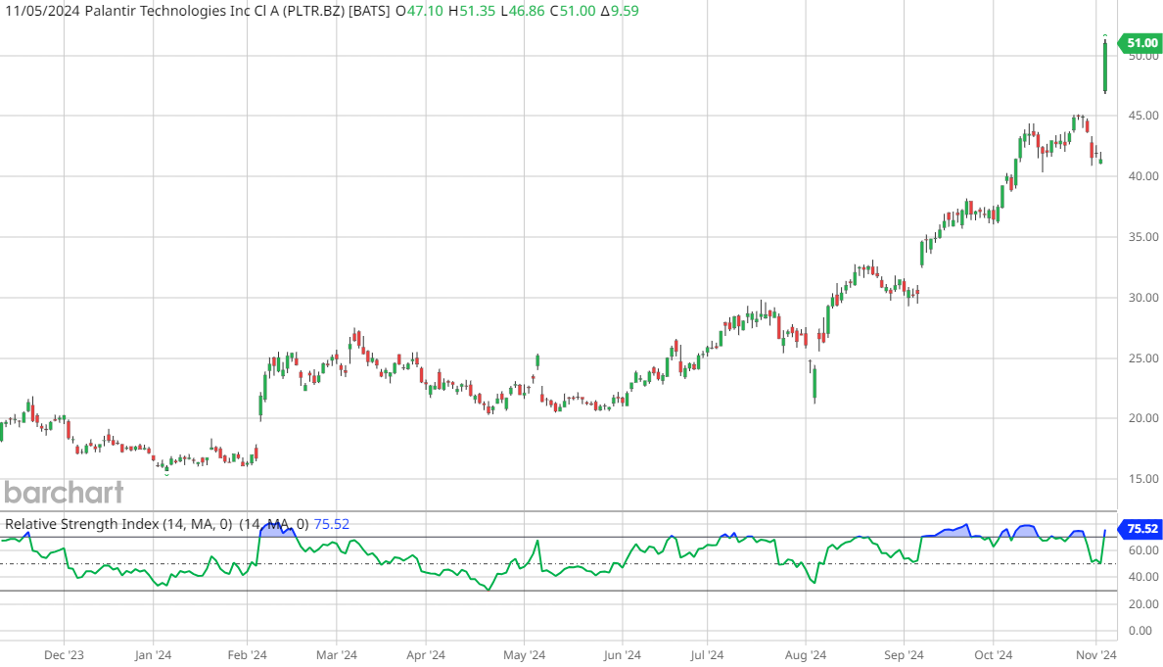Click the Jul '24 date axis label
The image size is (1163, 667).
707,655
